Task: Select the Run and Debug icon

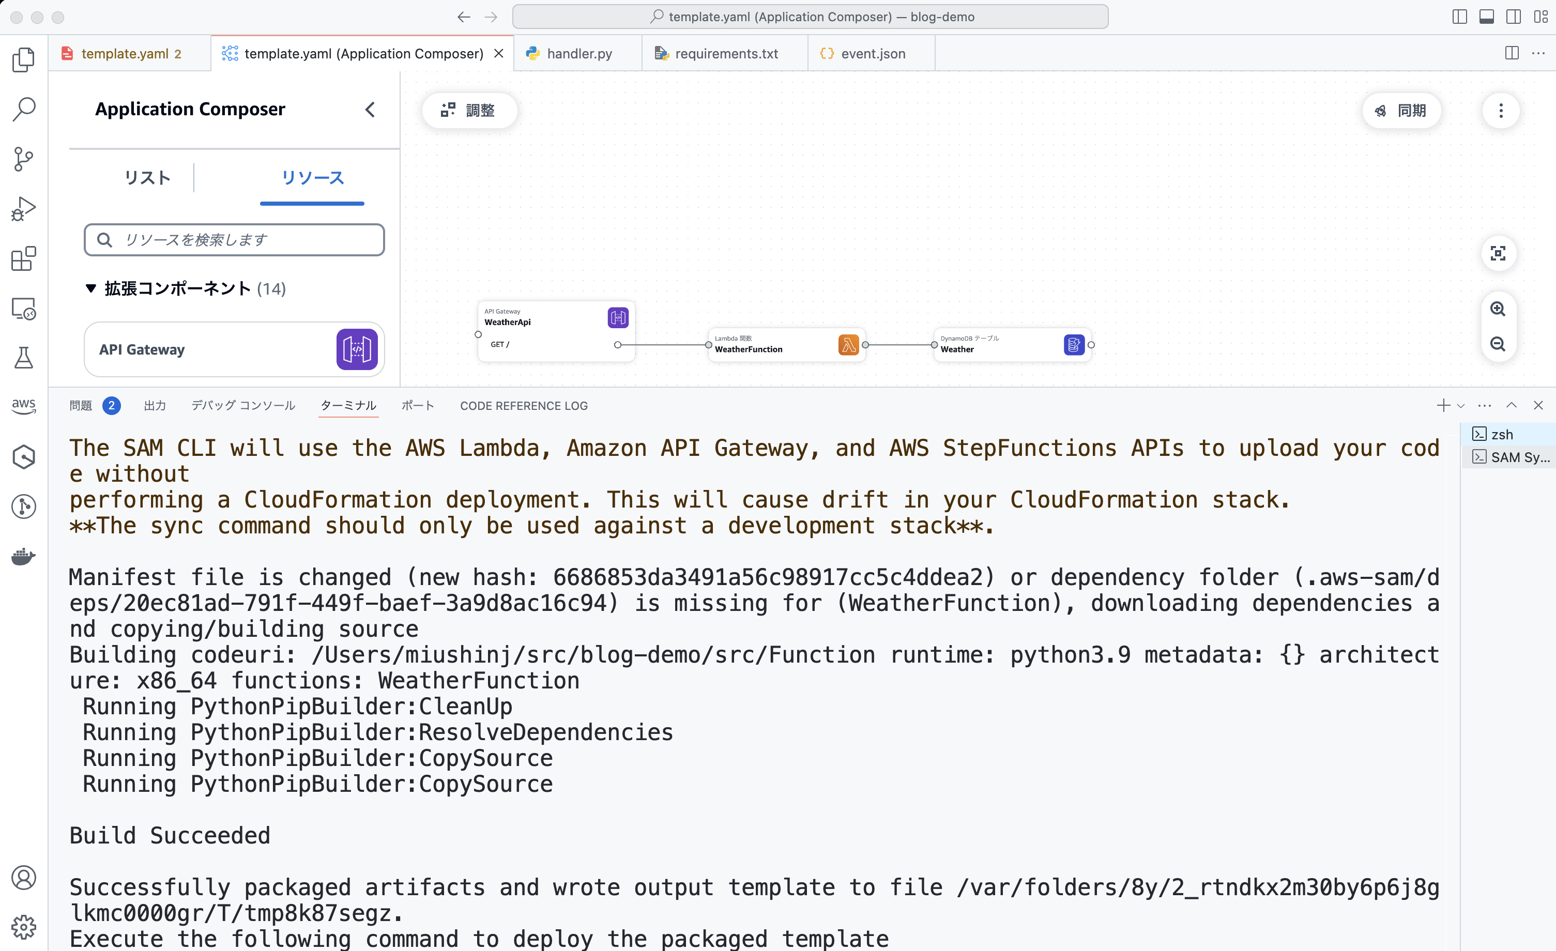Action: coord(23,208)
